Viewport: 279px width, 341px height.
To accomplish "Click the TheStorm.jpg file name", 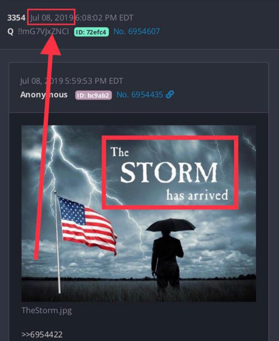I will coord(46,310).
